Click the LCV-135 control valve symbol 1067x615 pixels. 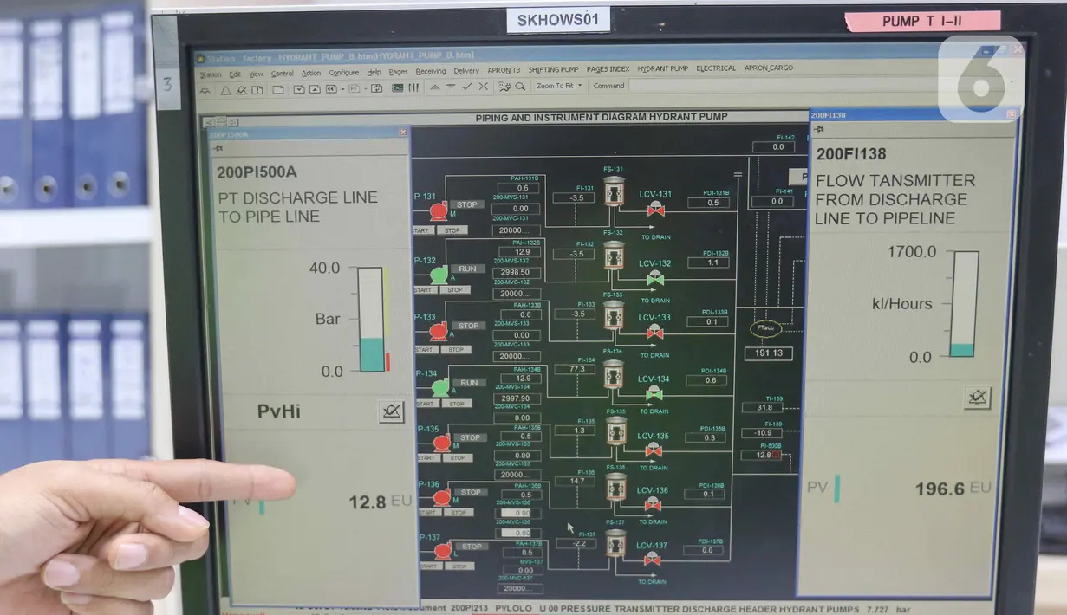(x=654, y=450)
